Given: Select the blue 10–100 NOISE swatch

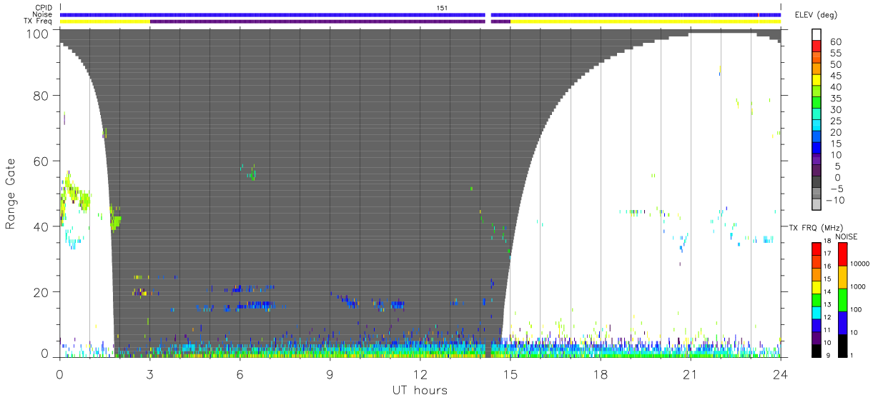Looking at the screenshot, I should tap(842, 323).
